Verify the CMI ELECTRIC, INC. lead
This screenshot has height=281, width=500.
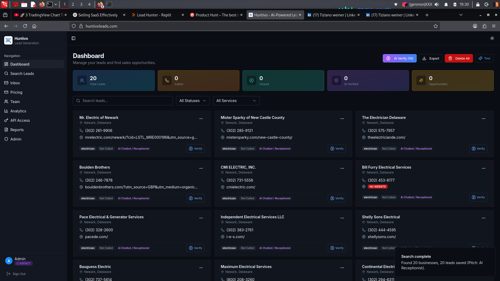[336, 198]
